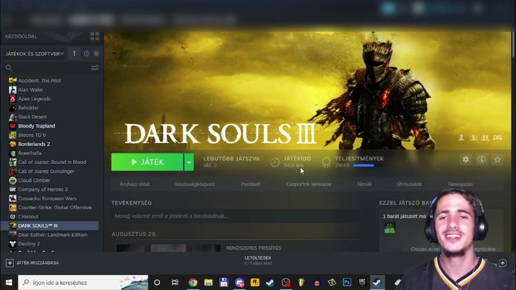Toggle sort by recent activity clock
The height and width of the screenshot is (290, 516).
(86, 54)
